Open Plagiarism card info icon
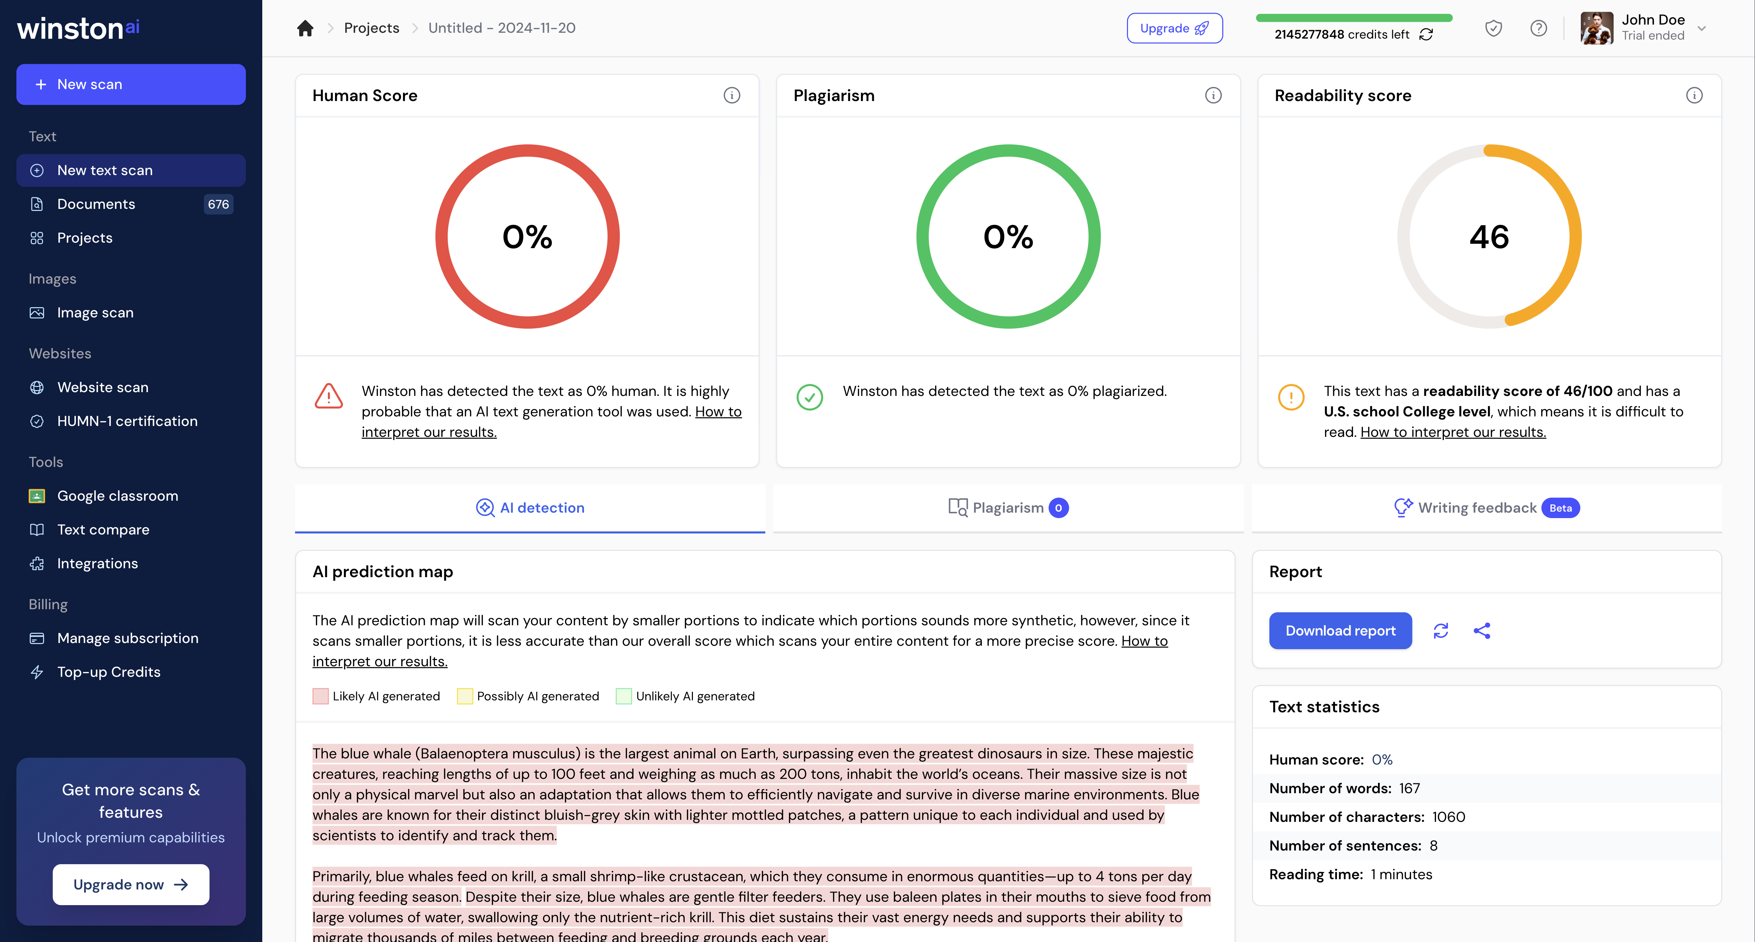The width and height of the screenshot is (1755, 942). [x=1213, y=95]
